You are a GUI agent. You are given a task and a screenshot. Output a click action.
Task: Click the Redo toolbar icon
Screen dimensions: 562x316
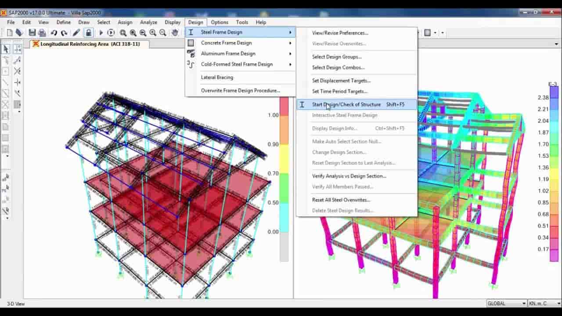point(64,32)
